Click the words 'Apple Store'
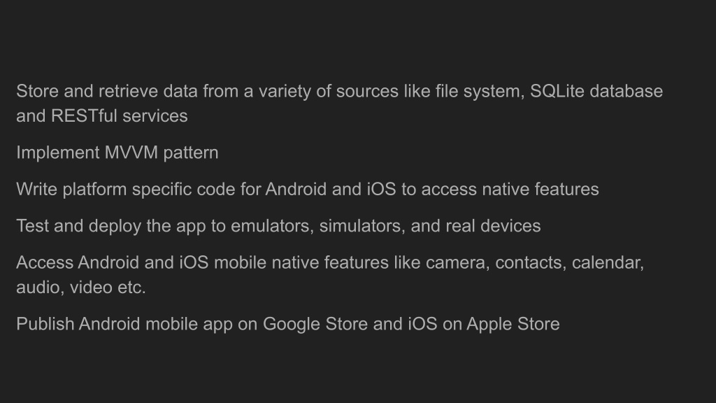 pyautogui.click(x=513, y=325)
